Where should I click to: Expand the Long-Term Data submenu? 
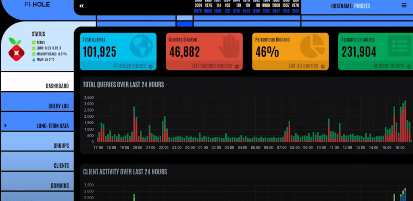[37, 126]
